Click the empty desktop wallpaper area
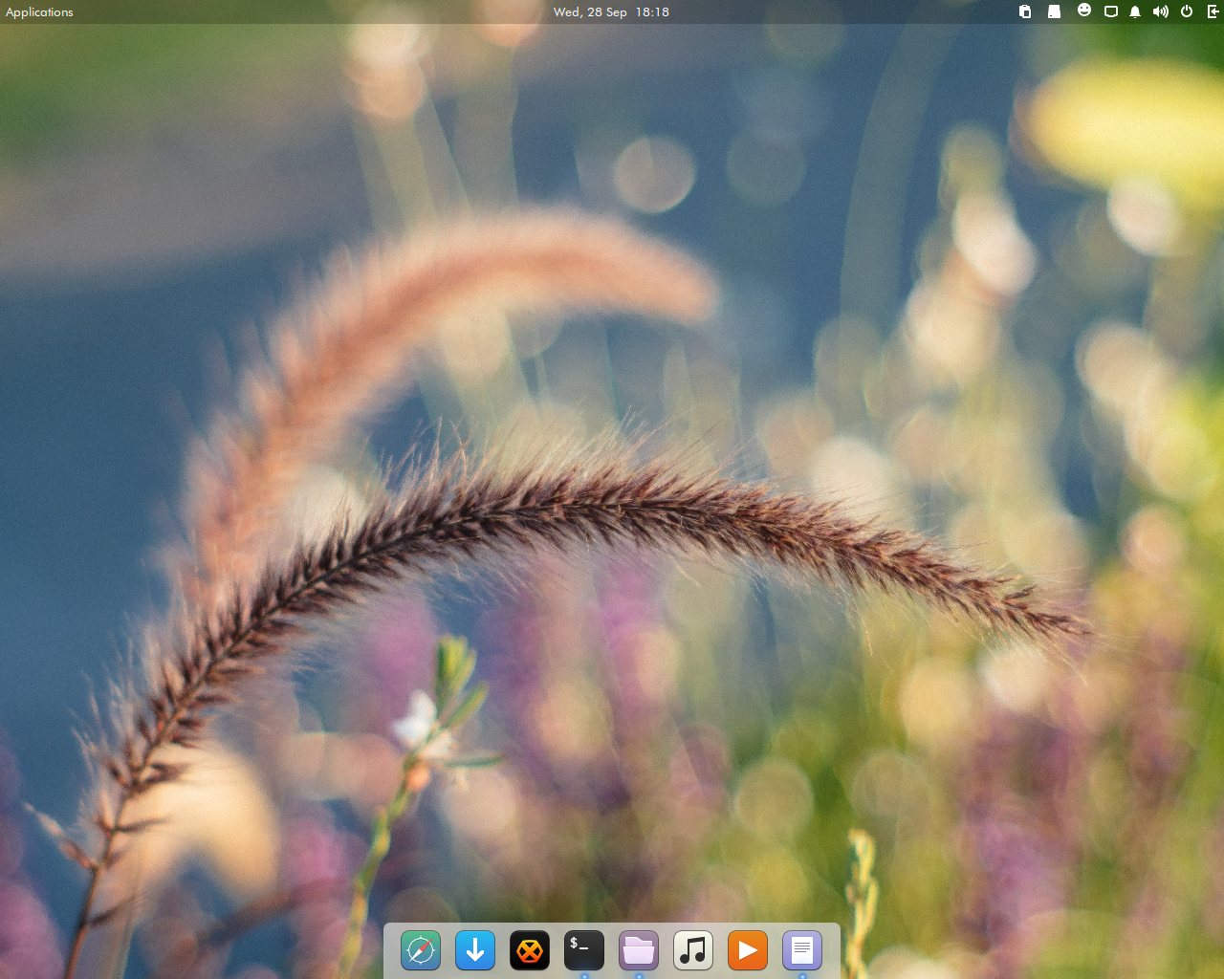 click(191, 191)
